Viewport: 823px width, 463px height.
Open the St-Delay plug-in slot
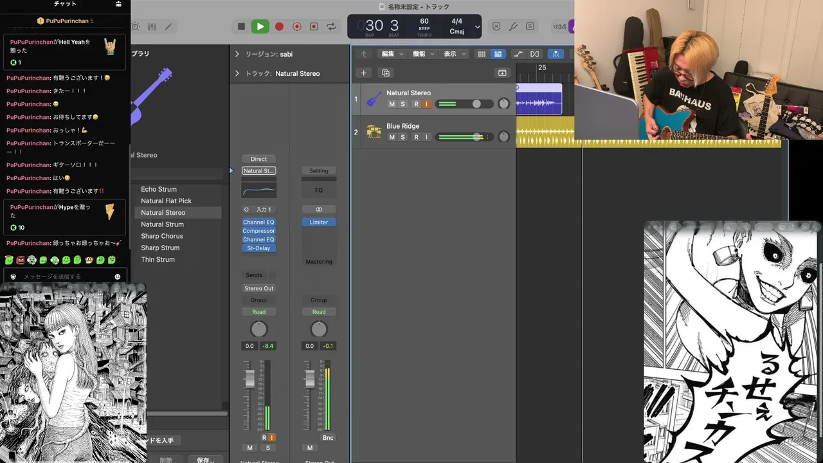point(258,248)
